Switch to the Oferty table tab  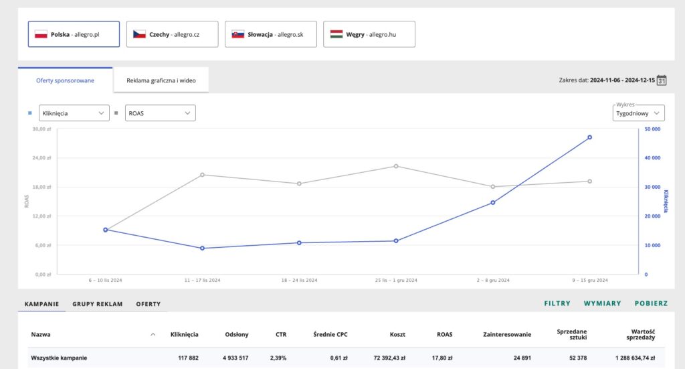click(x=149, y=304)
